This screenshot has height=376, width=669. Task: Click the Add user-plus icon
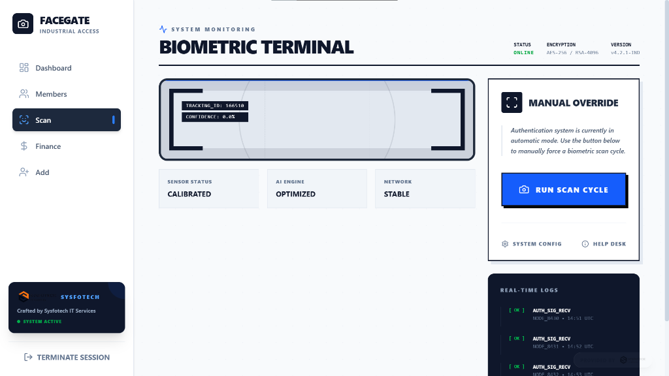pos(24,172)
